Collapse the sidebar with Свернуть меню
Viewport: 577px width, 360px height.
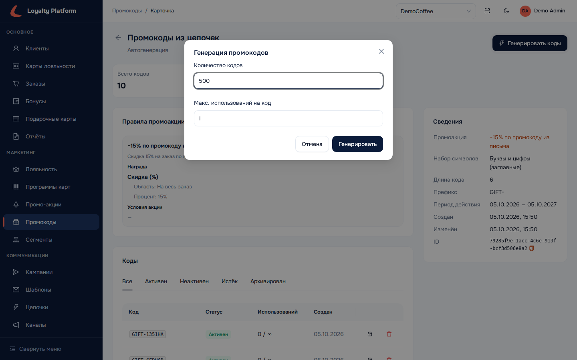coord(36,349)
